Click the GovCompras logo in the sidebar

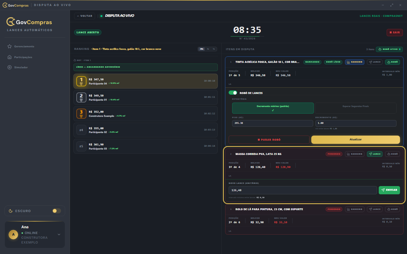tap(29, 22)
